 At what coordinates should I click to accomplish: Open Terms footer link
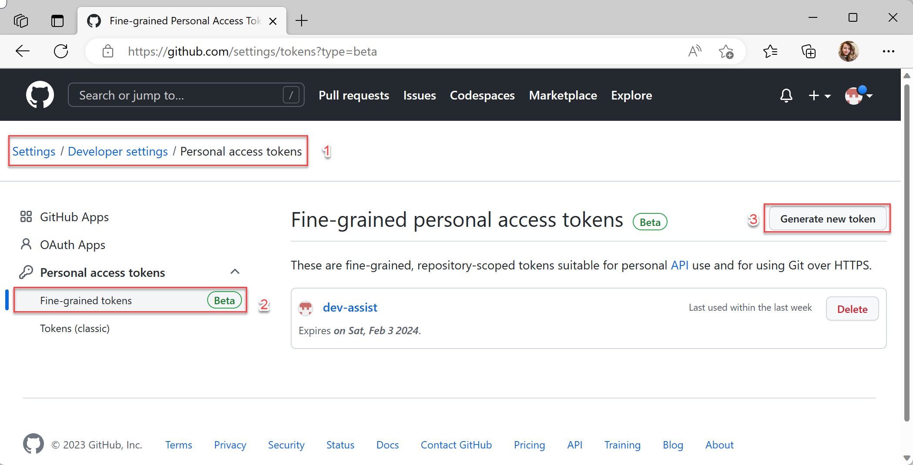pos(178,445)
